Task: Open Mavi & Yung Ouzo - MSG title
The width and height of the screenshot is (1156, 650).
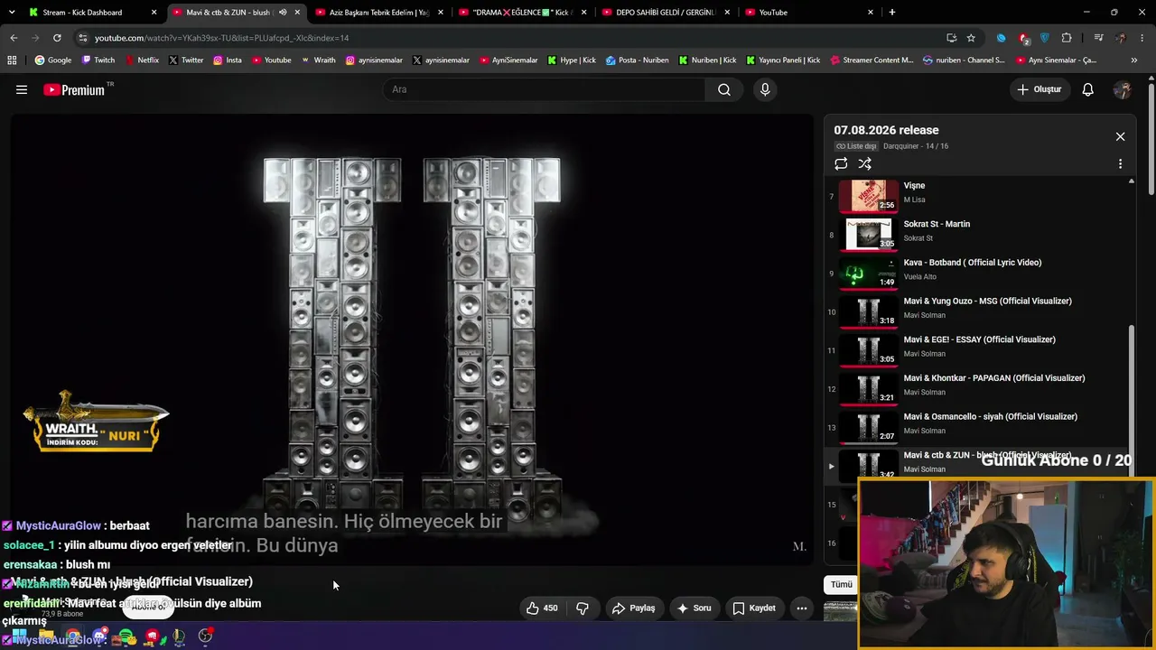Action: tap(987, 301)
